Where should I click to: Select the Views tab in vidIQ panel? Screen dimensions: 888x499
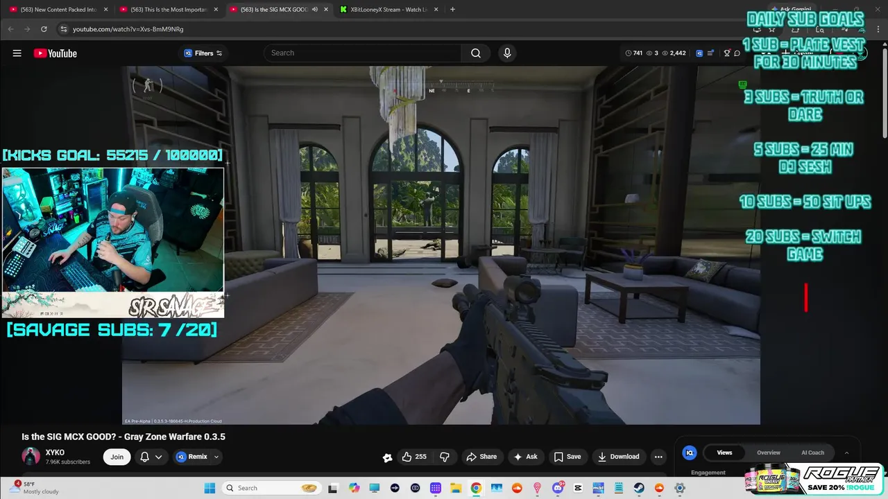(724, 453)
